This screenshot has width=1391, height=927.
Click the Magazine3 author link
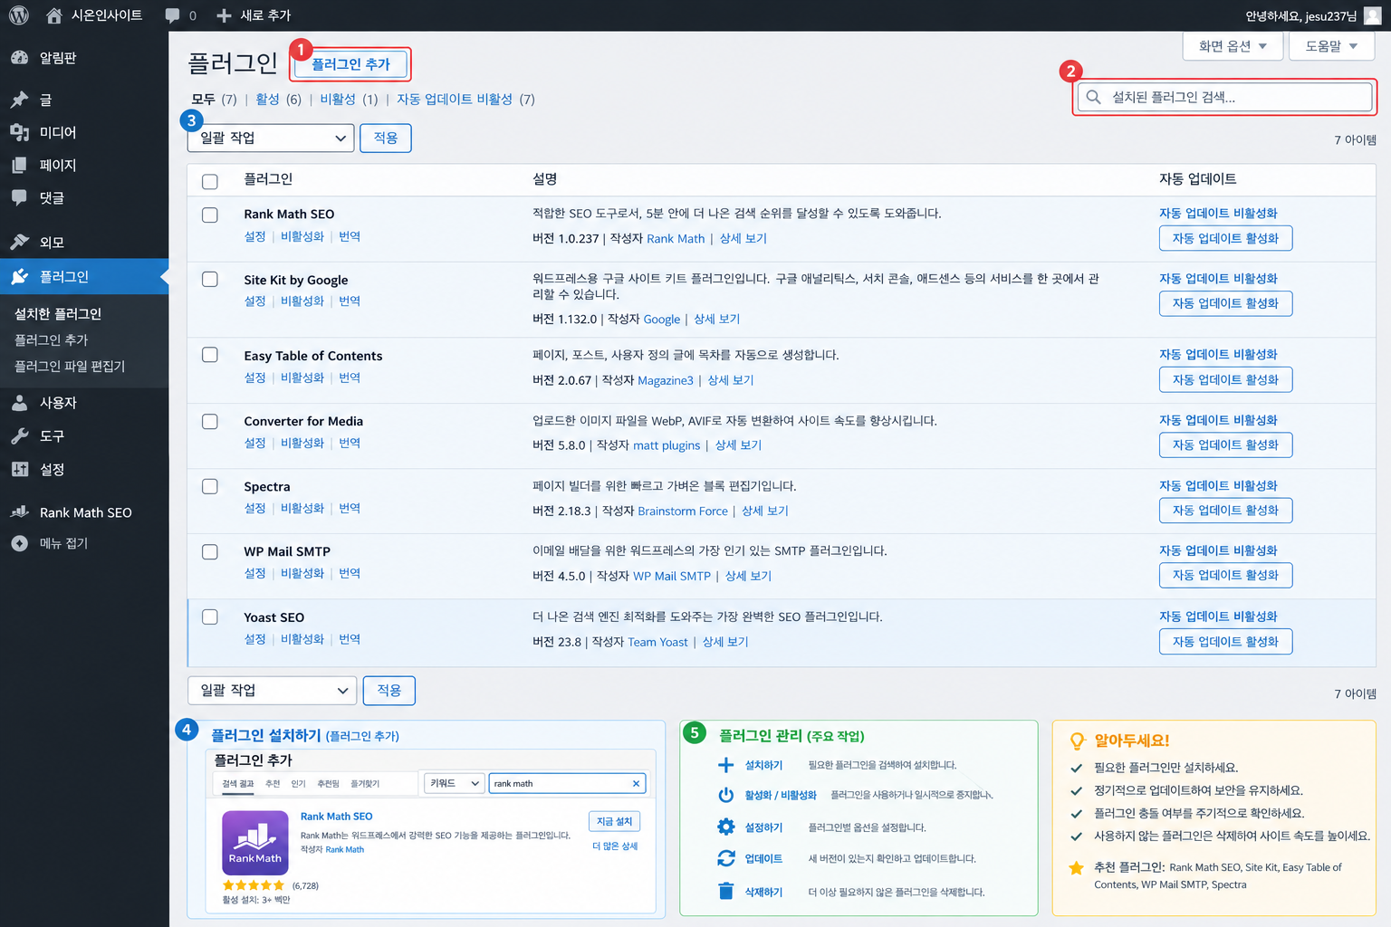(666, 380)
